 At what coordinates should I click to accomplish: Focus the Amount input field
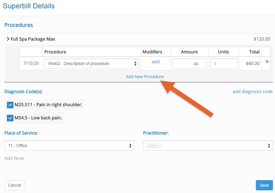(x=190, y=64)
